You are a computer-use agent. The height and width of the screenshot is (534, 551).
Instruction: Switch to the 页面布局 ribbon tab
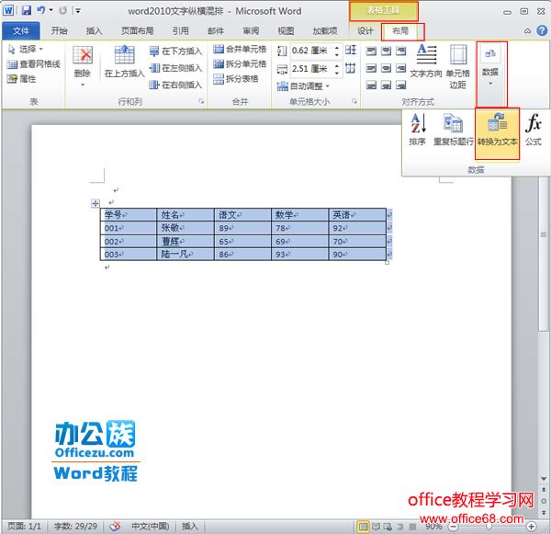138,31
